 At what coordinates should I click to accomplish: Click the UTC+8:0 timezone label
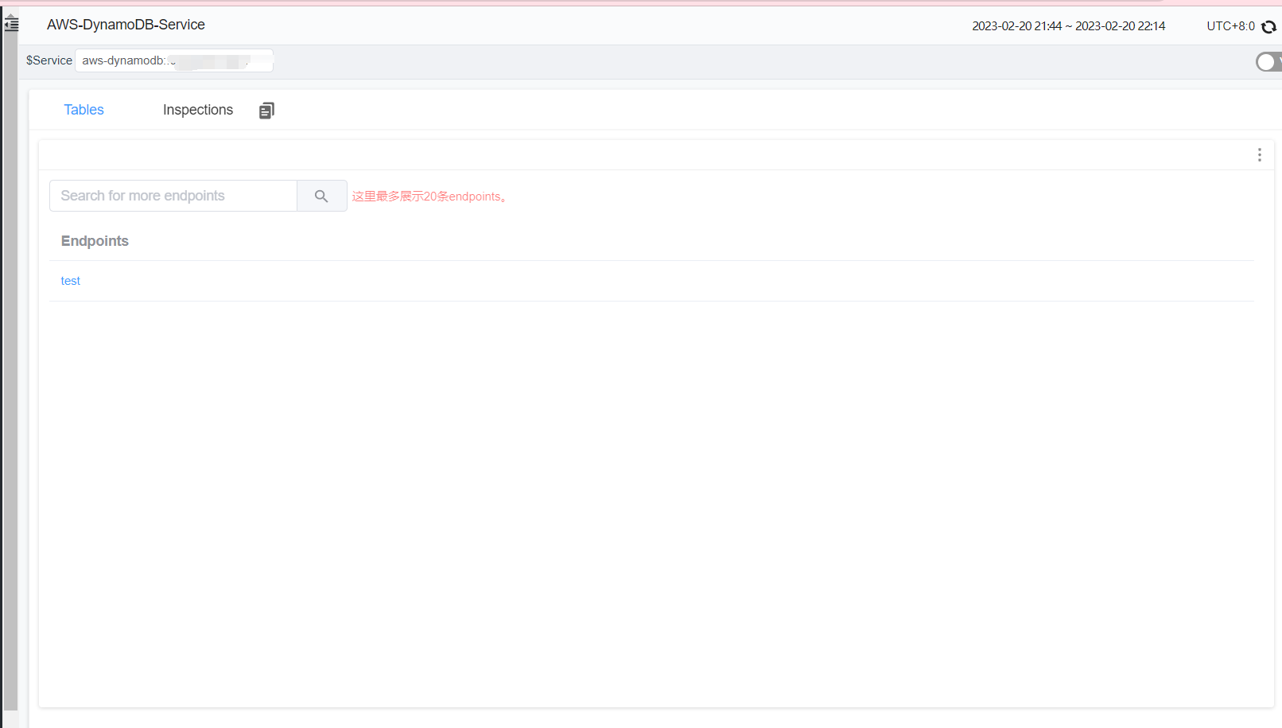coord(1230,26)
